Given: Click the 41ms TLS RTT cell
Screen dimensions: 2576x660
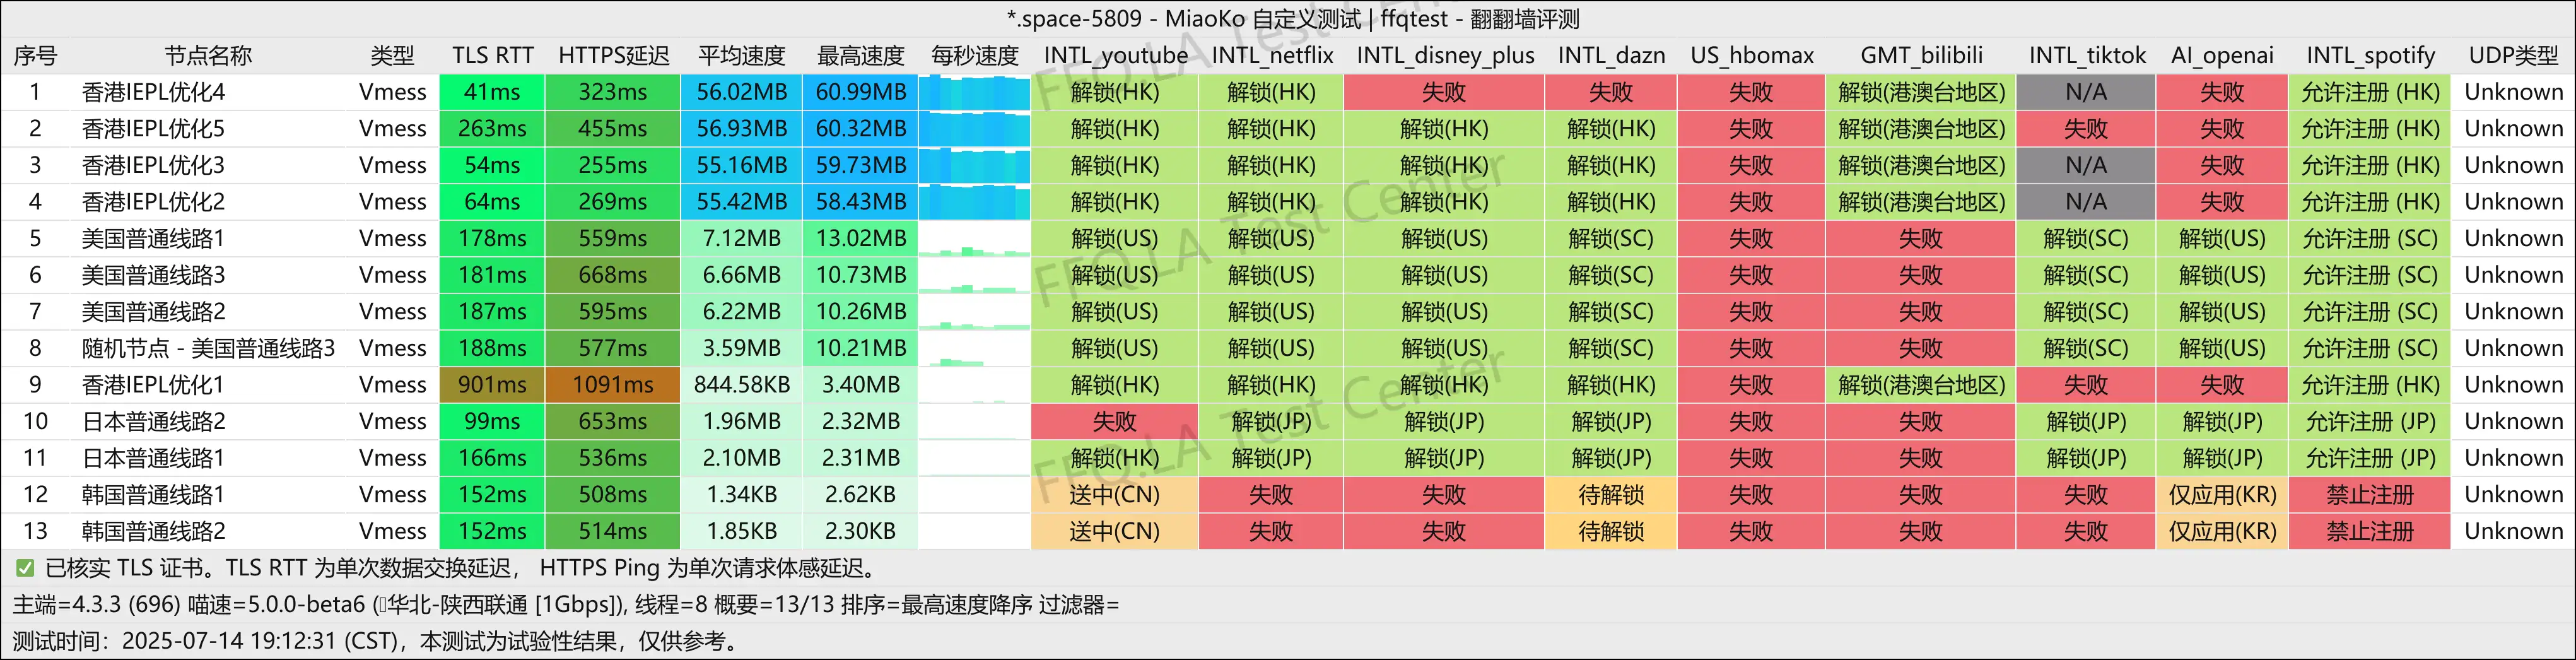Looking at the screenshot, I should [492, 92].
